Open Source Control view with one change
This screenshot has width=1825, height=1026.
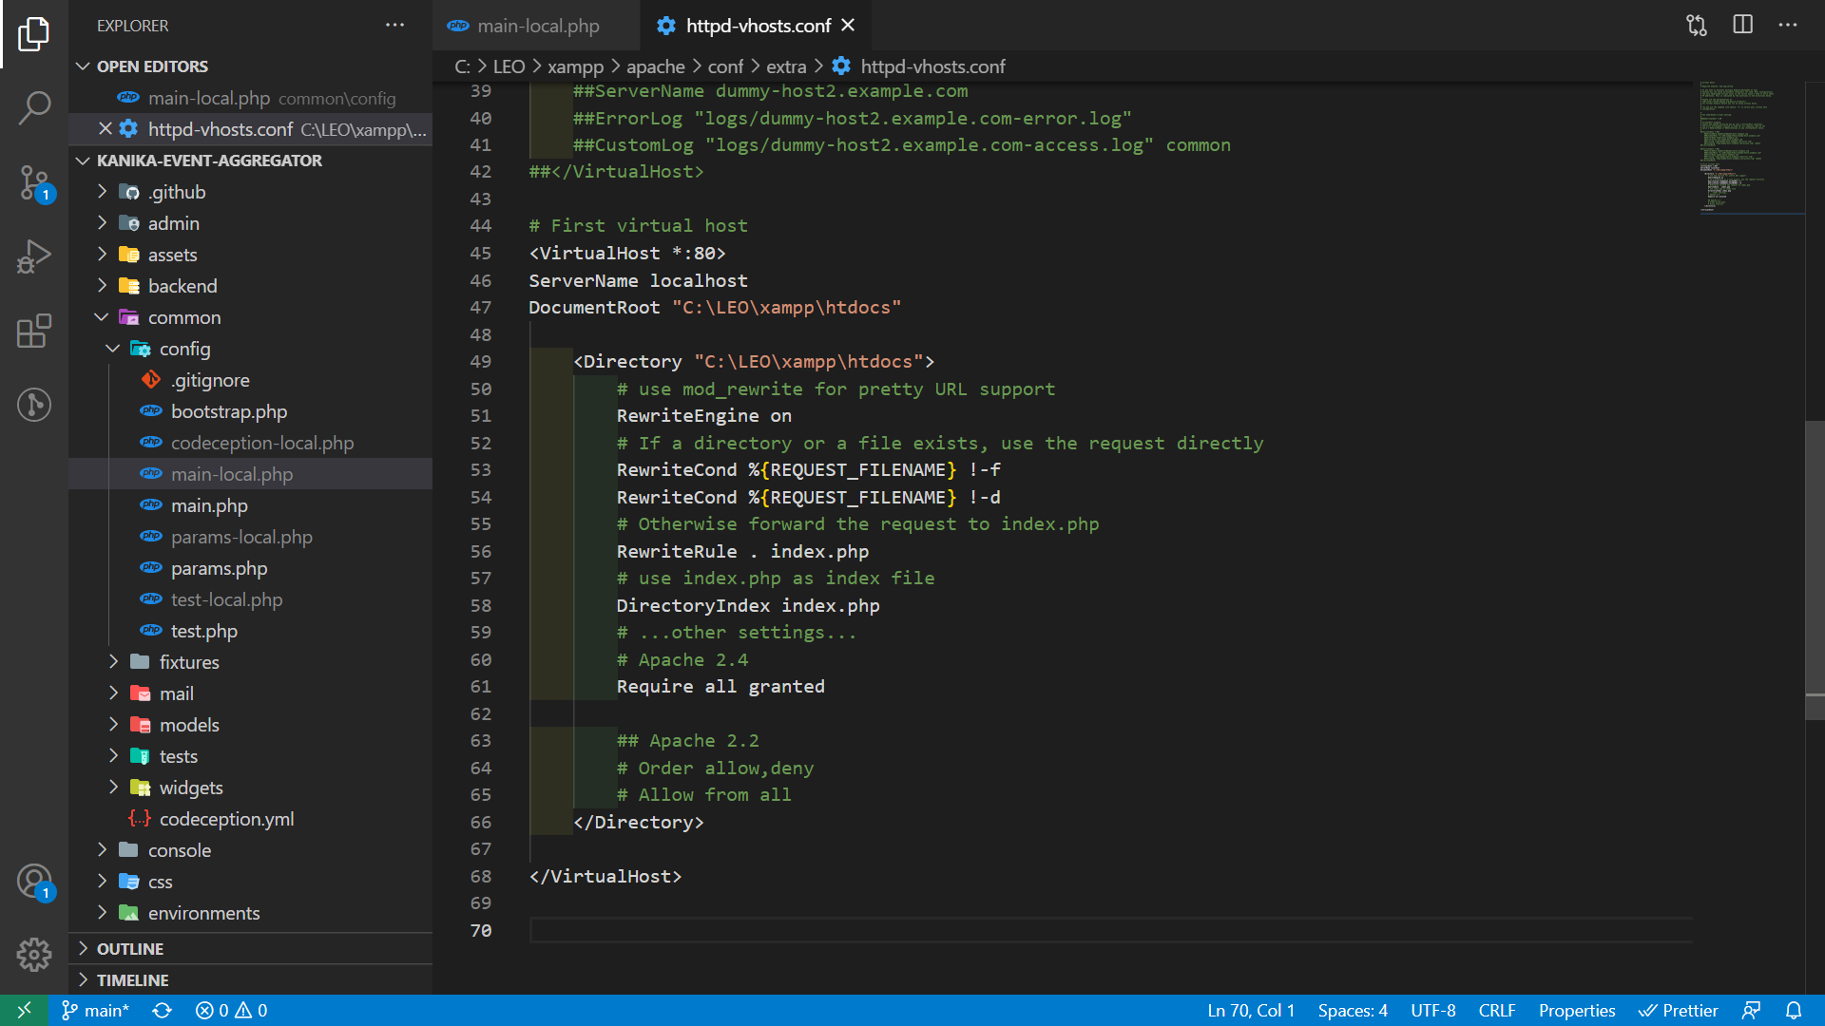pos(34,182)
